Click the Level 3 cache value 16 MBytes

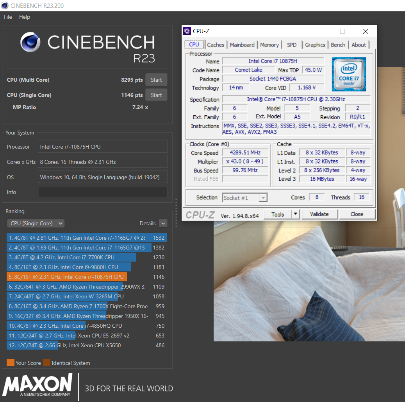tap(322, 179)
